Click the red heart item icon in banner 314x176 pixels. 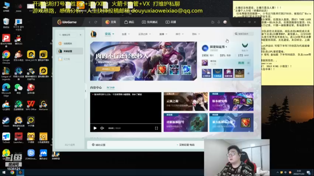pos(162,70)
